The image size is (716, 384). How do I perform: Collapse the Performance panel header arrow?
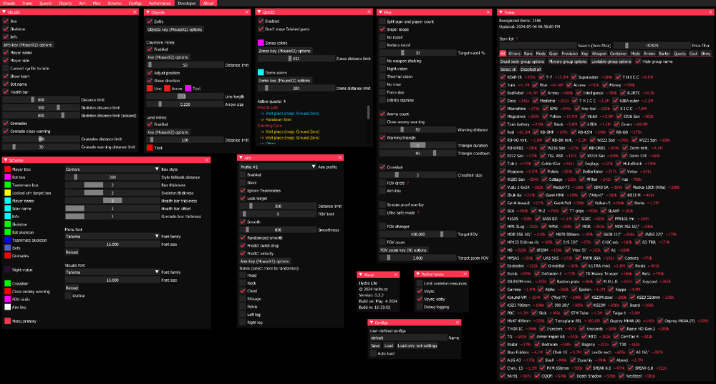coord(418,274)
